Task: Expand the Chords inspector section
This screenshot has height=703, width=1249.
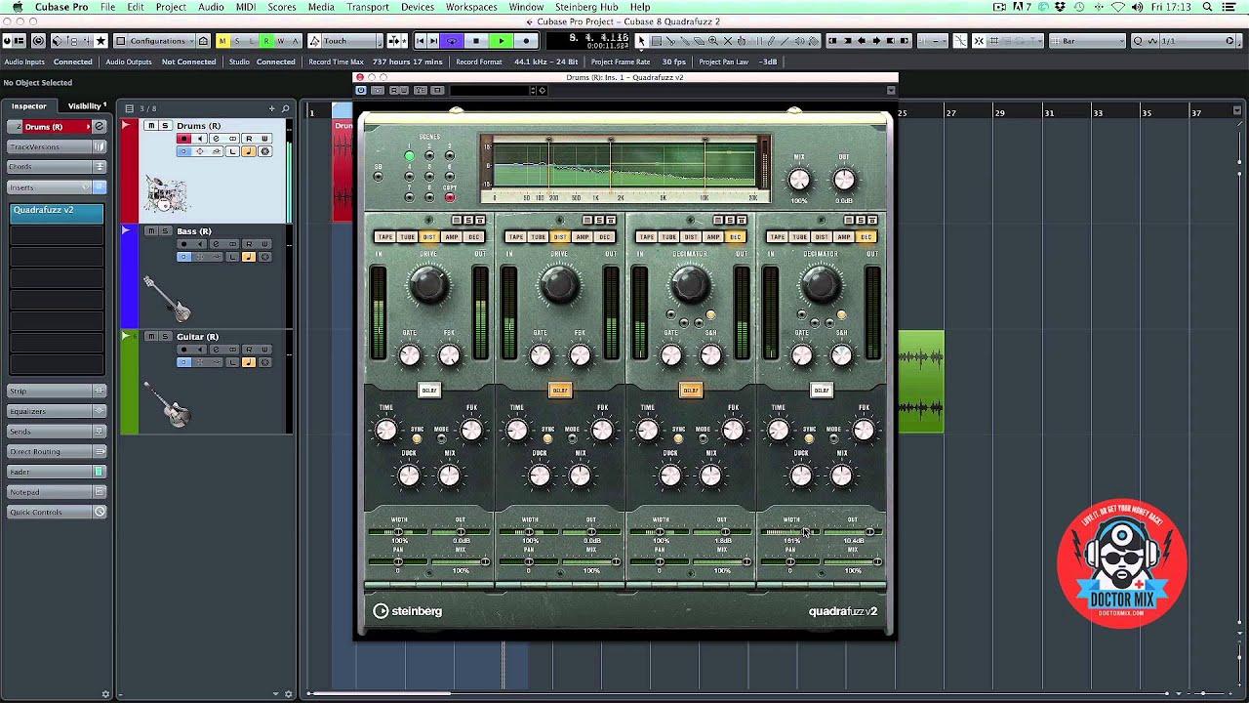Action: tap(57, 167)
